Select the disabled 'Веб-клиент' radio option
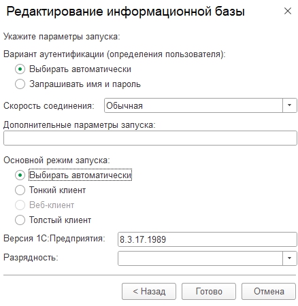 (20, 205)
